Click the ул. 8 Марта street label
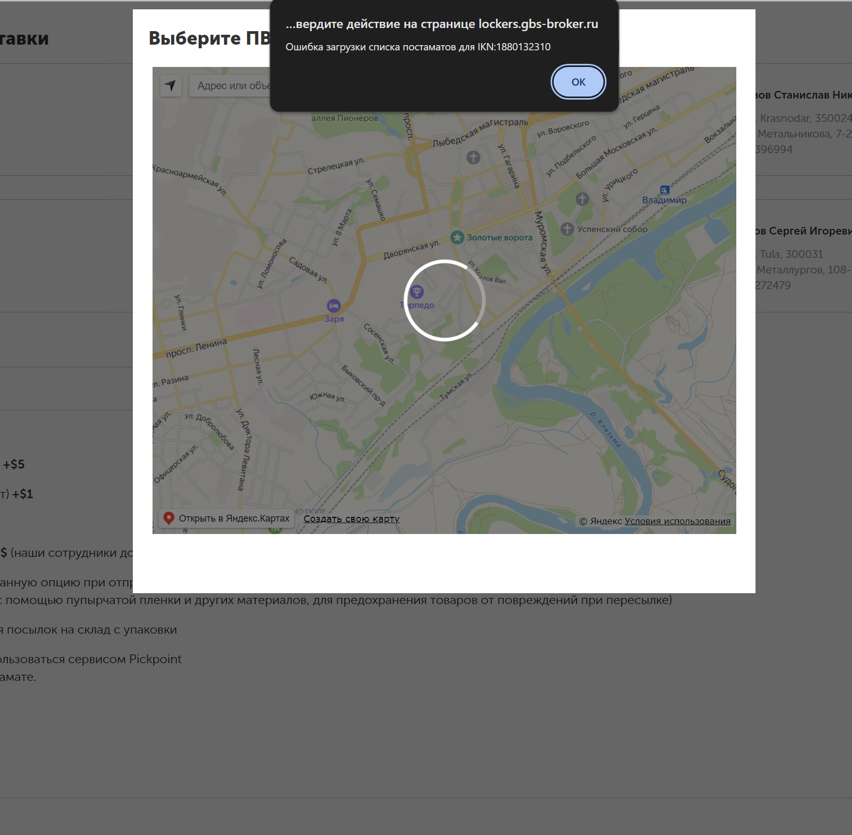 (x=342, y=227)
